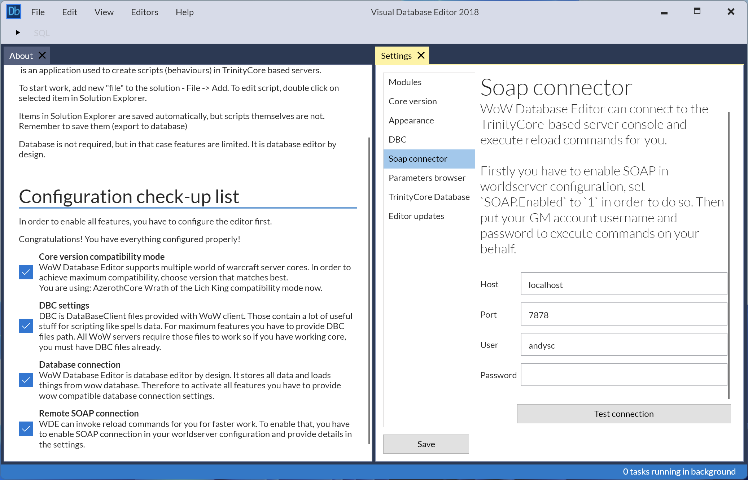The width and height of the screenshot is (748, 480).
Task: Open the Help menu
Action: 184,12
